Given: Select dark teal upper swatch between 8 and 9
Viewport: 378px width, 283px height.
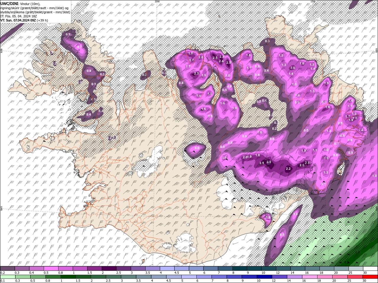Looking at the screenshot, I should (x=240, y=269).
